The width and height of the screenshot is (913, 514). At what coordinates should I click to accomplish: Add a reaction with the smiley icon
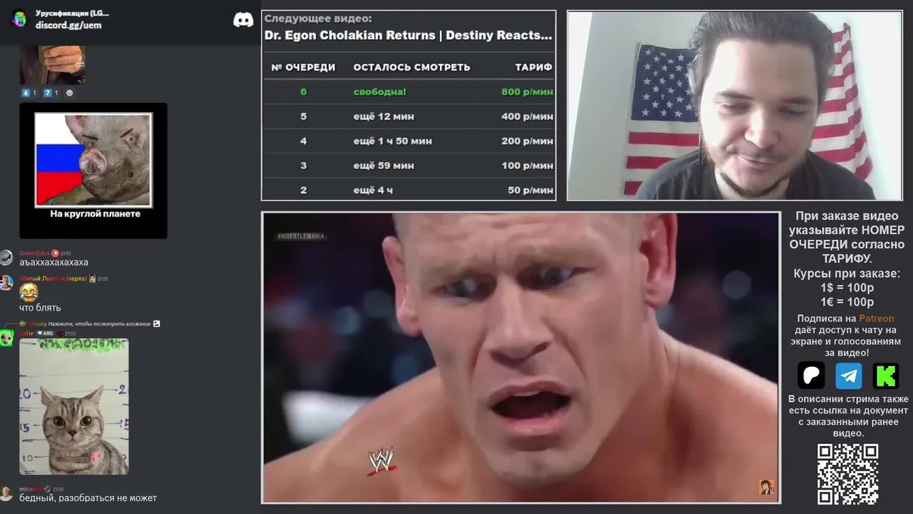pyautogui.click(x=69, y=93)
